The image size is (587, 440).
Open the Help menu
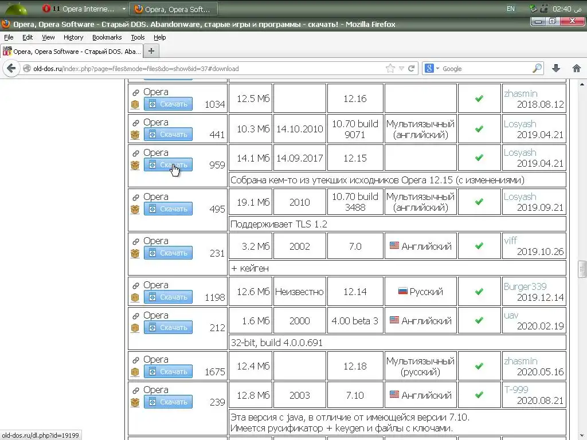pos(159,37)
